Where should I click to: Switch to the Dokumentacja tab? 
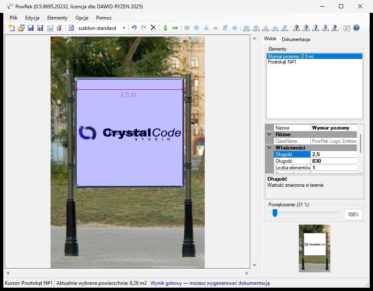coord(296,39)
